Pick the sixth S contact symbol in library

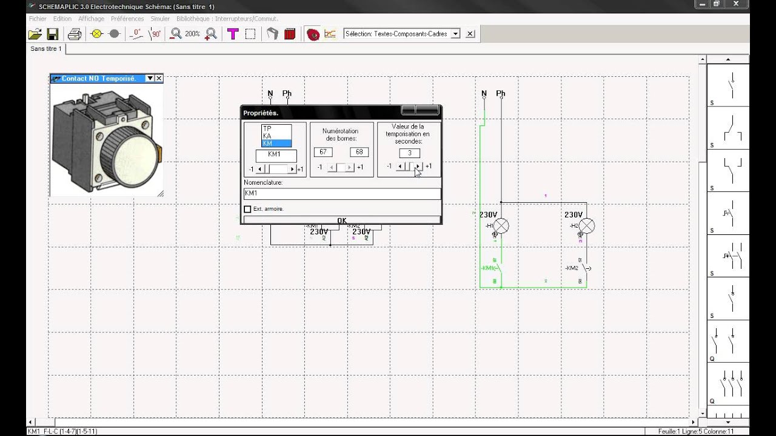click(728, 298)
